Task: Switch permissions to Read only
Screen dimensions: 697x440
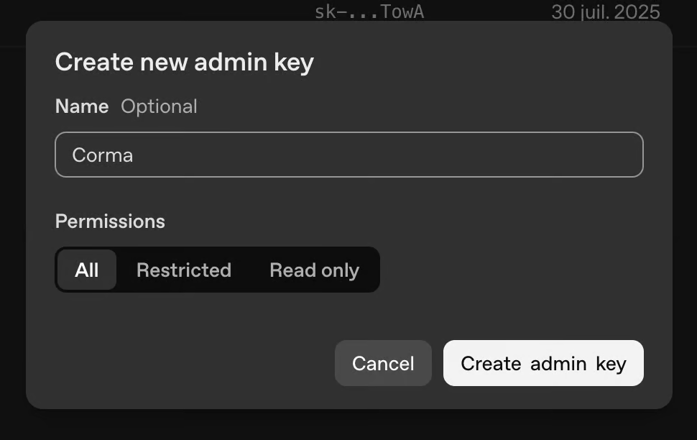Action: pos(314,270)
